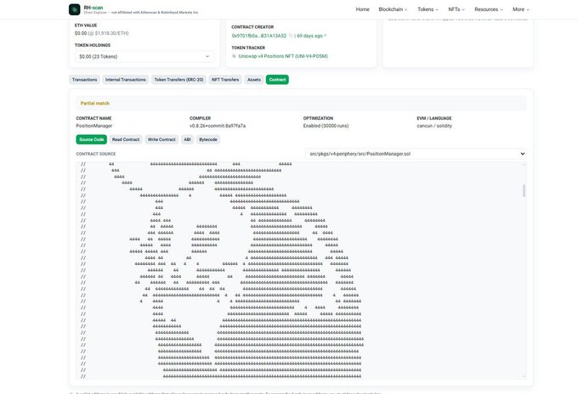The height and width of the screenshot is (394, 578).
Task: Click compiler version 'v0.8.26+commit.8a97fa7a'
Action: 218,126
